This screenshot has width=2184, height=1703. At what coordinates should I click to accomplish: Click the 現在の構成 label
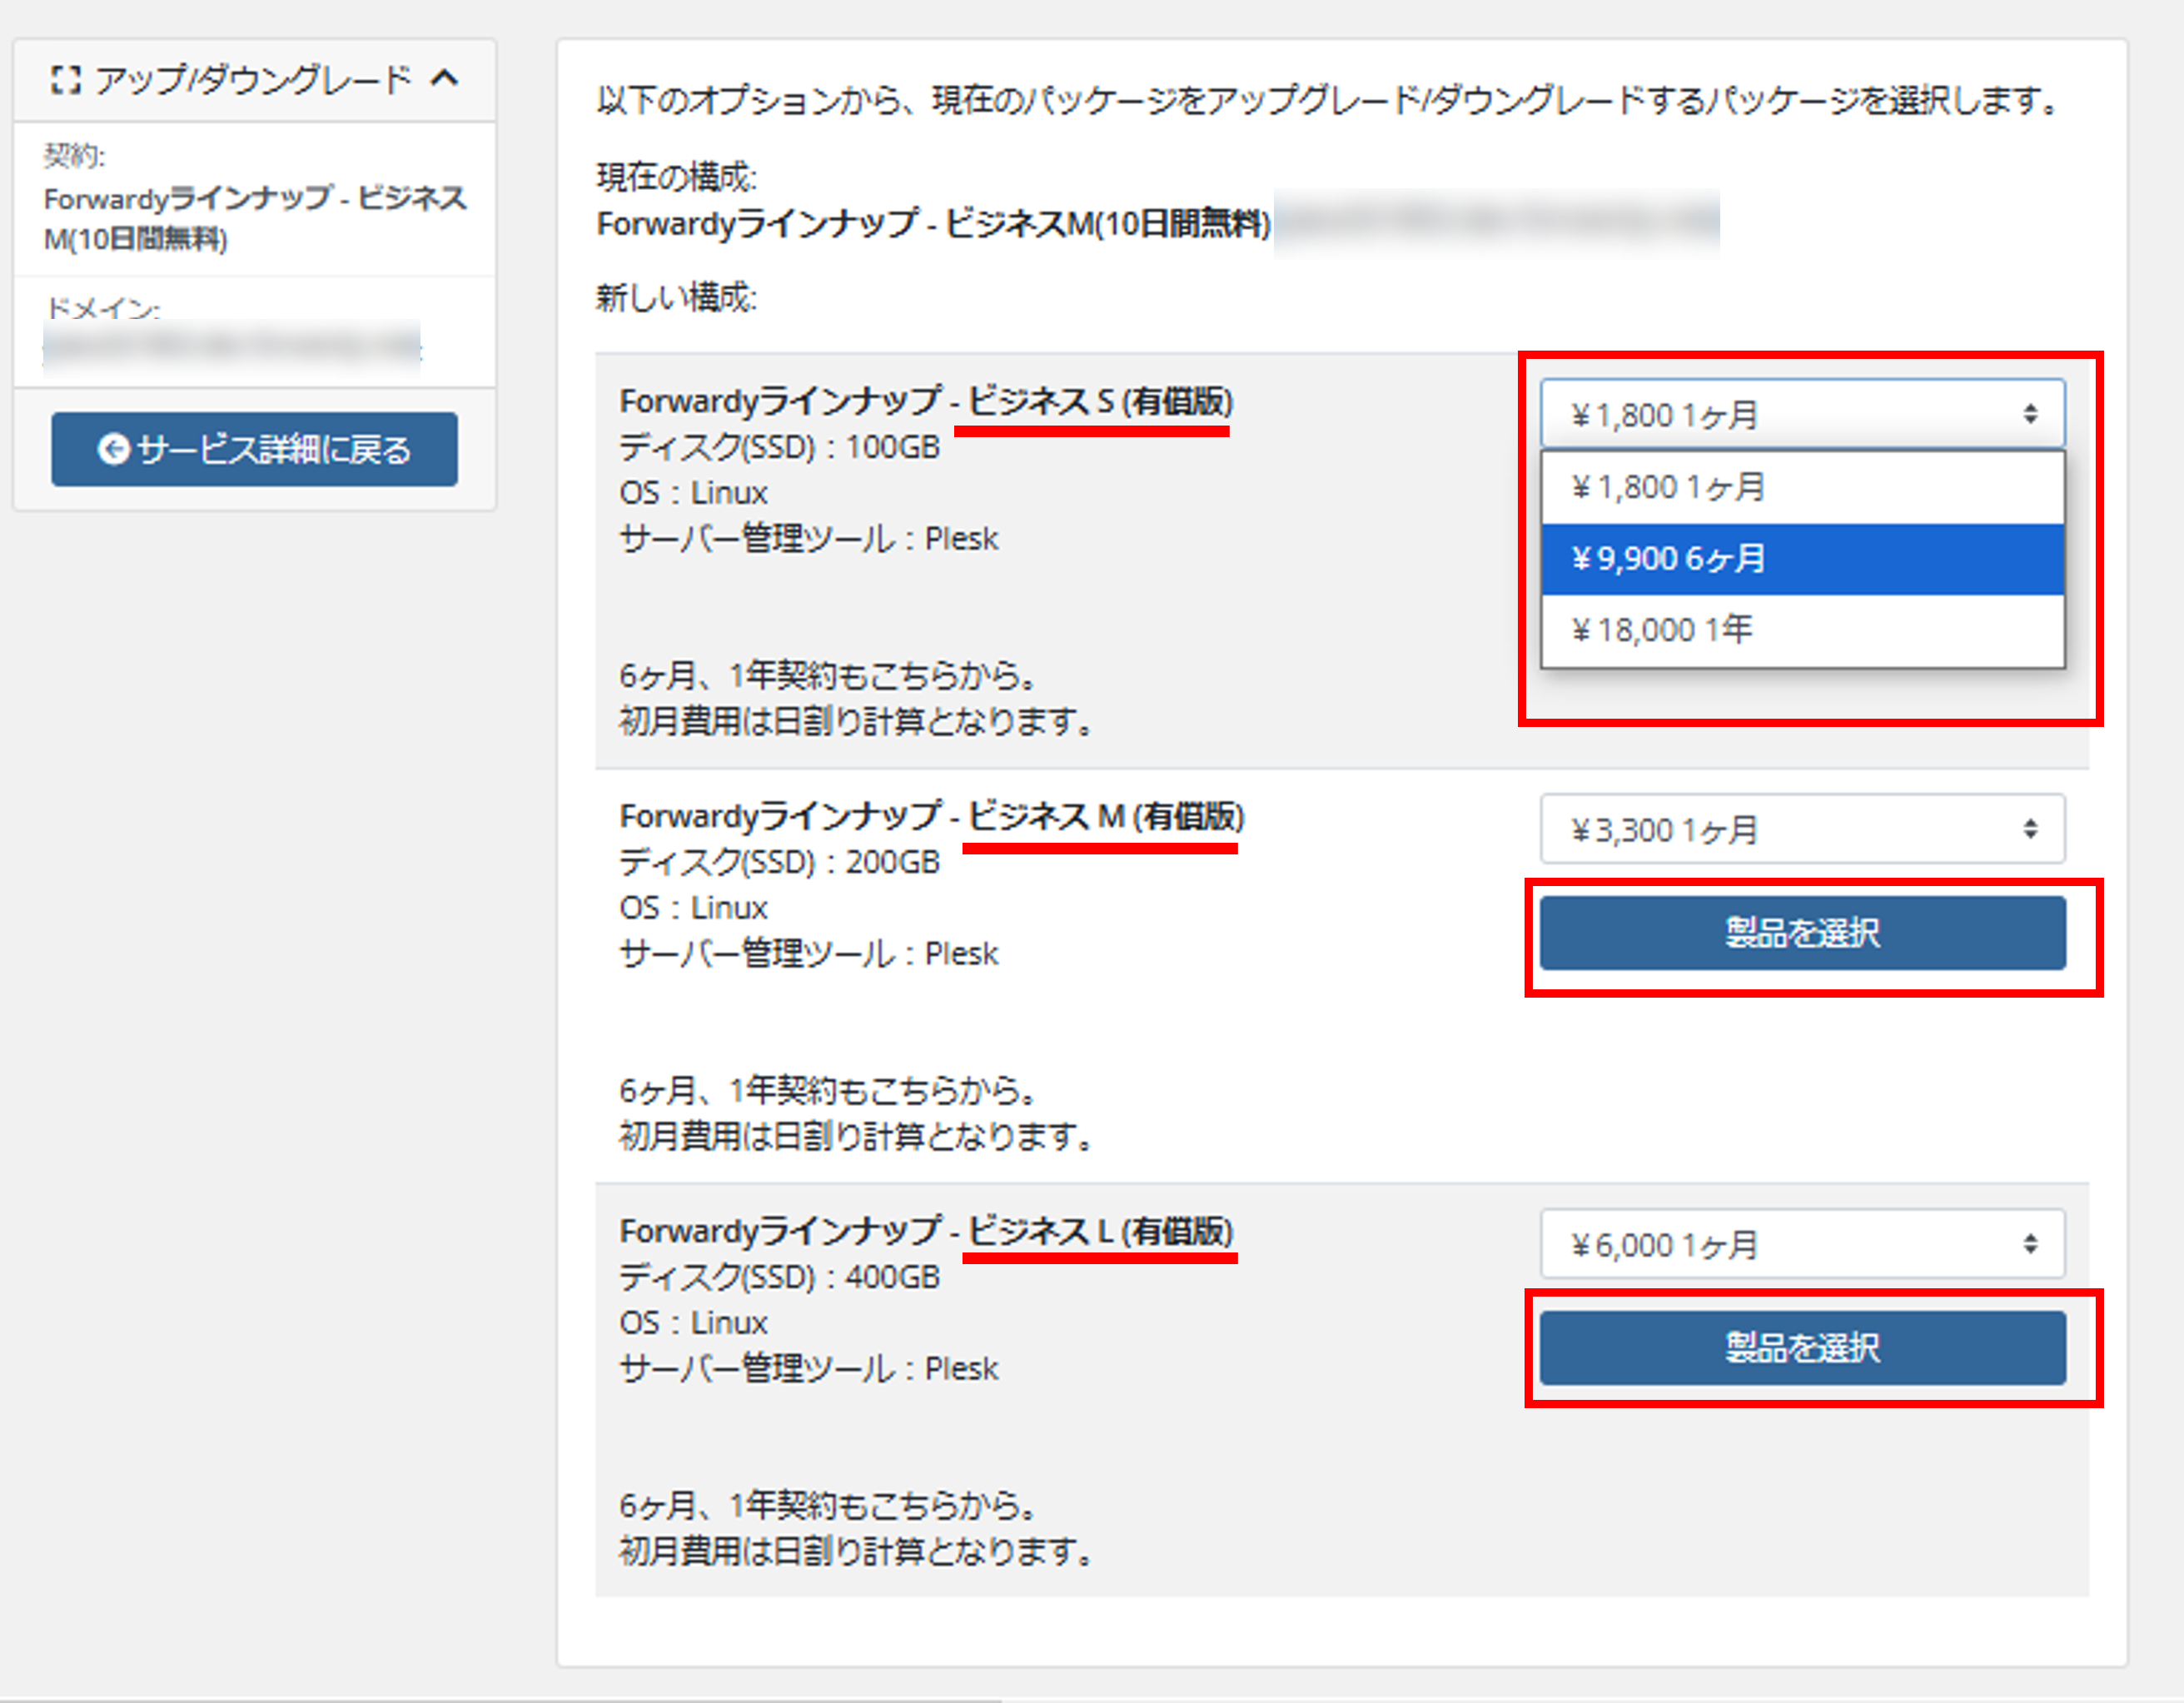pyautogui.click(x=677, y=177)
